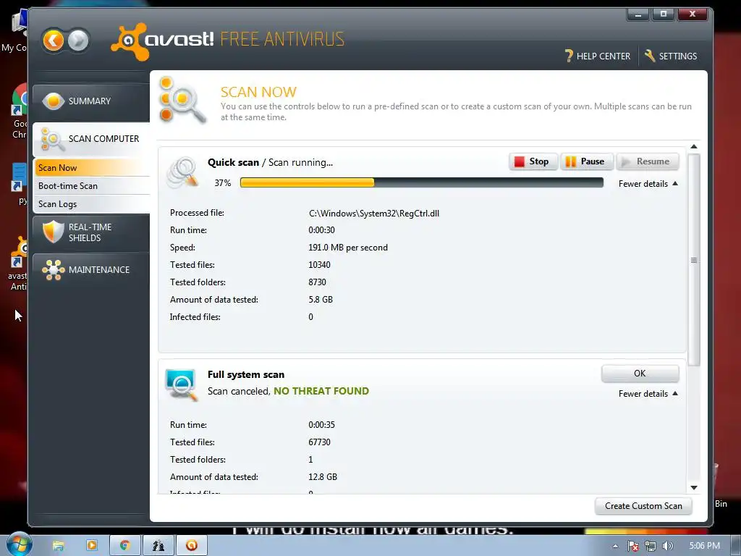
Task: Click the network tray icon
Action: click(651, 546)
